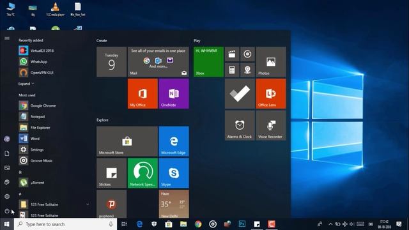Open the psiphon3 tile
This screenshot has width=409, height=230.
point(111,204)
